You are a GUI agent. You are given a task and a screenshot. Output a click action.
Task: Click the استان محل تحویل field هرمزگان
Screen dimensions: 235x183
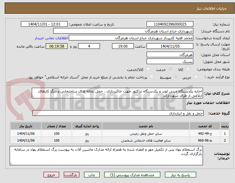click(170, 55)
